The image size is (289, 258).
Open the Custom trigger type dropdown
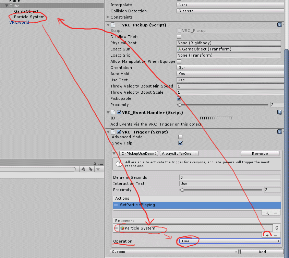[x=174, y=252]
